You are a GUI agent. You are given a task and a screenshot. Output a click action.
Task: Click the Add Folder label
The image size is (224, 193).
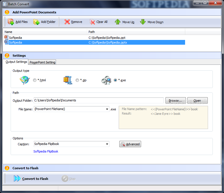click(x=48, y=22)
